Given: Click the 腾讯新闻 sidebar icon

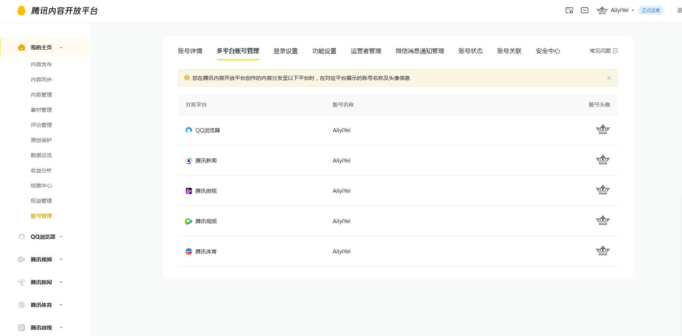Looking at the screenshot, I should tap(22, 282).
